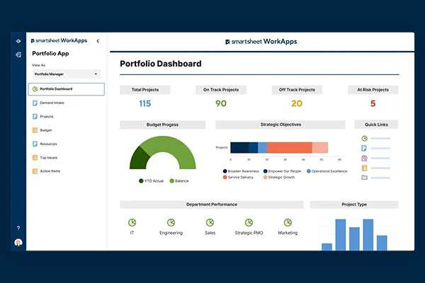Image resolution: width=425 pixels, height=283 pixels.
Task: Go to the Budget page in sidebar
Action: [x=45, y=130]
